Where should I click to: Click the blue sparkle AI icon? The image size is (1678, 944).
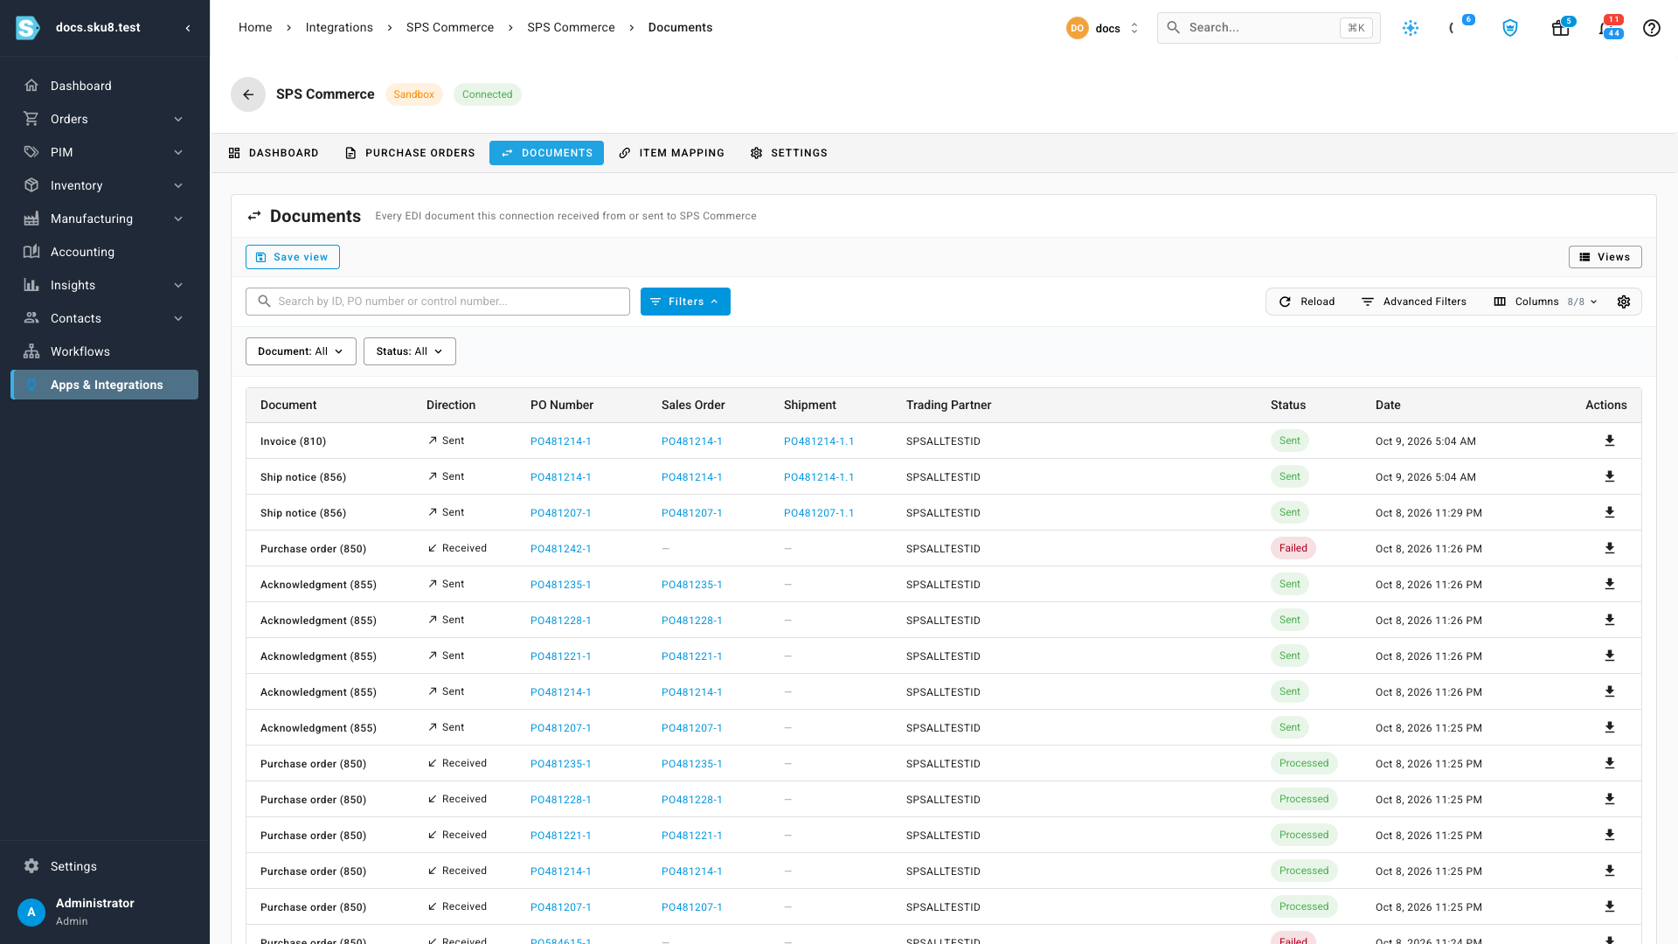pos(1410,28)
